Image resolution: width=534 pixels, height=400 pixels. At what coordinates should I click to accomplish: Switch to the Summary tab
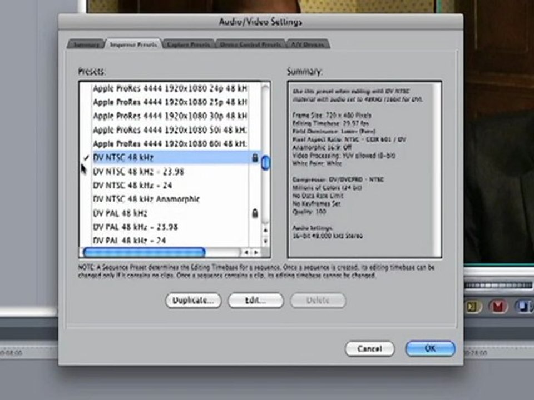point(86,44)
